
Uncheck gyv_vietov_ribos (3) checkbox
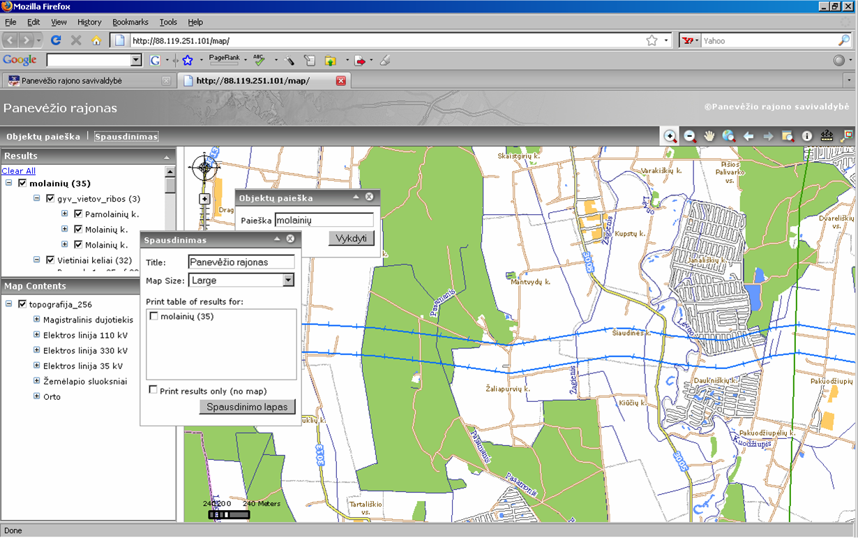coord(50,199)
